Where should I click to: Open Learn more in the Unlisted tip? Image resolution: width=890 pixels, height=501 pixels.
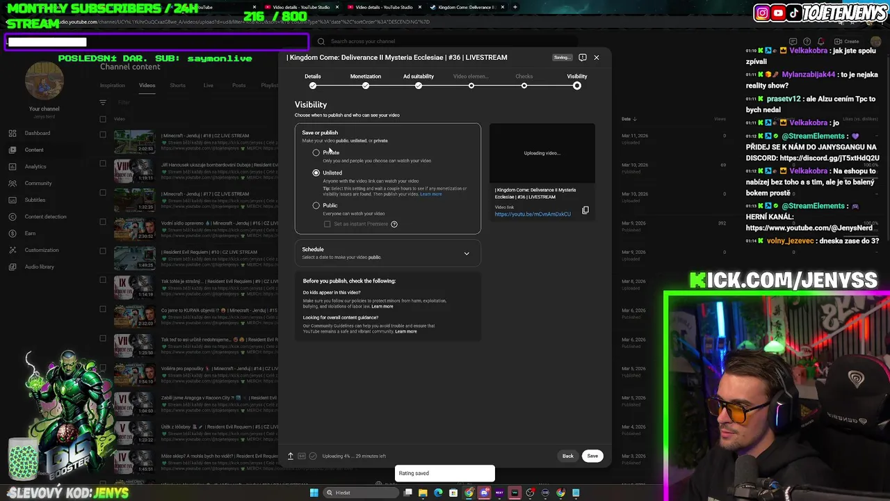pyautogui.click(x=431, y=194)
